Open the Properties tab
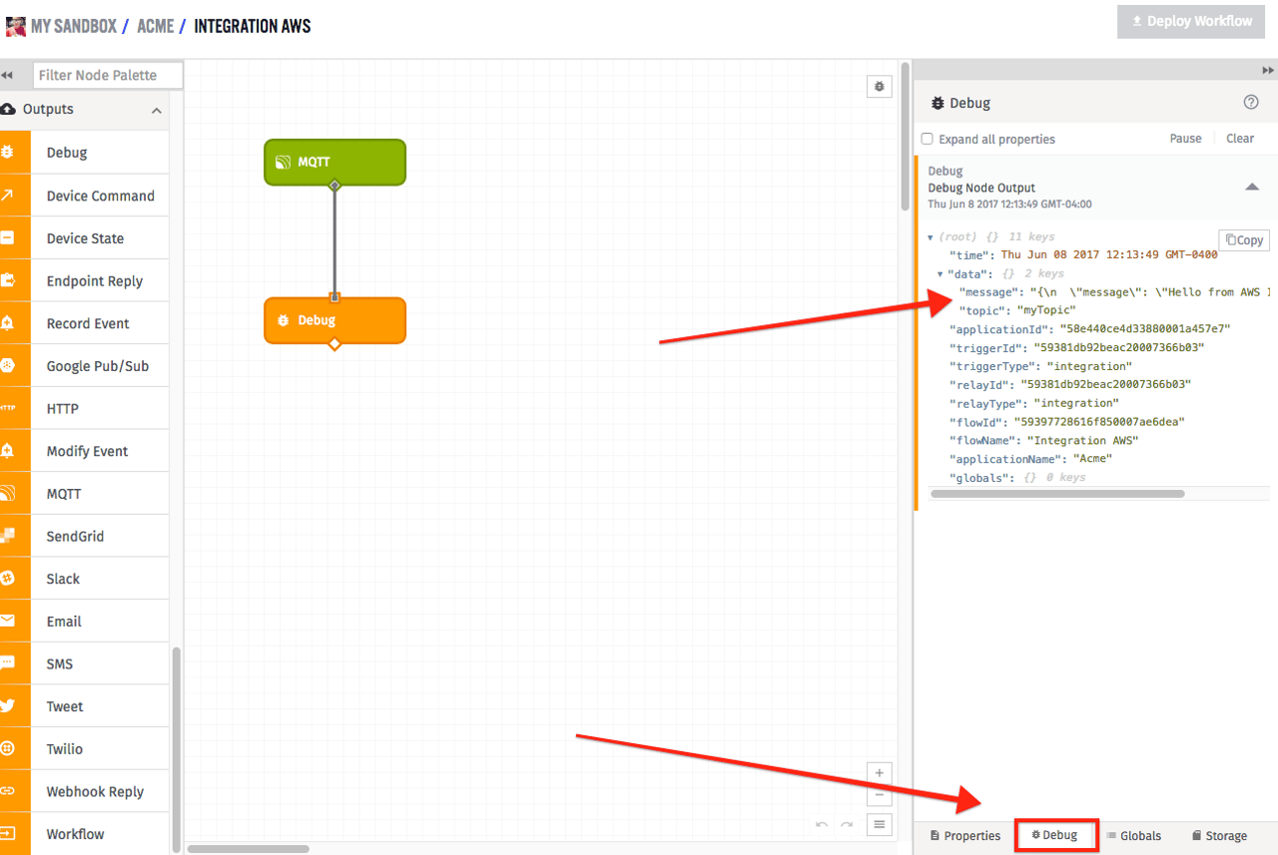The width and height of the screenshot is (1278, 855). (963, 835)
